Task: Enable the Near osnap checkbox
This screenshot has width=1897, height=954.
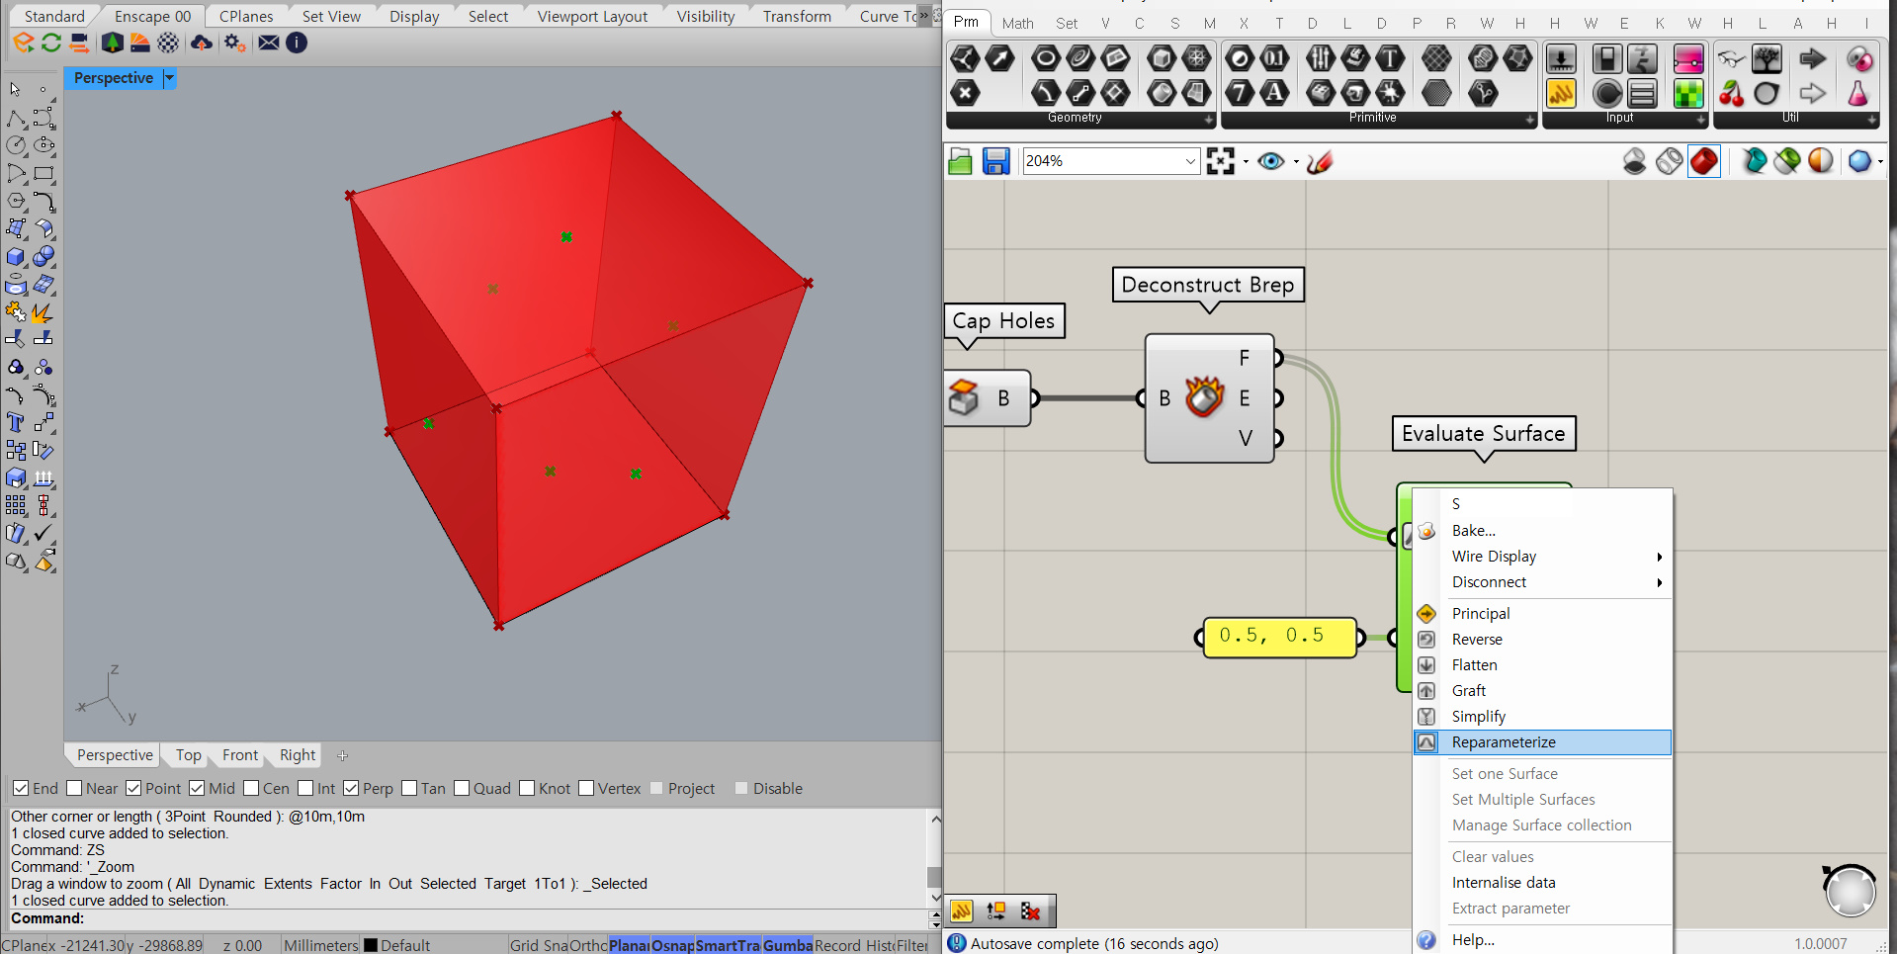Action: [x=74, y=788]
